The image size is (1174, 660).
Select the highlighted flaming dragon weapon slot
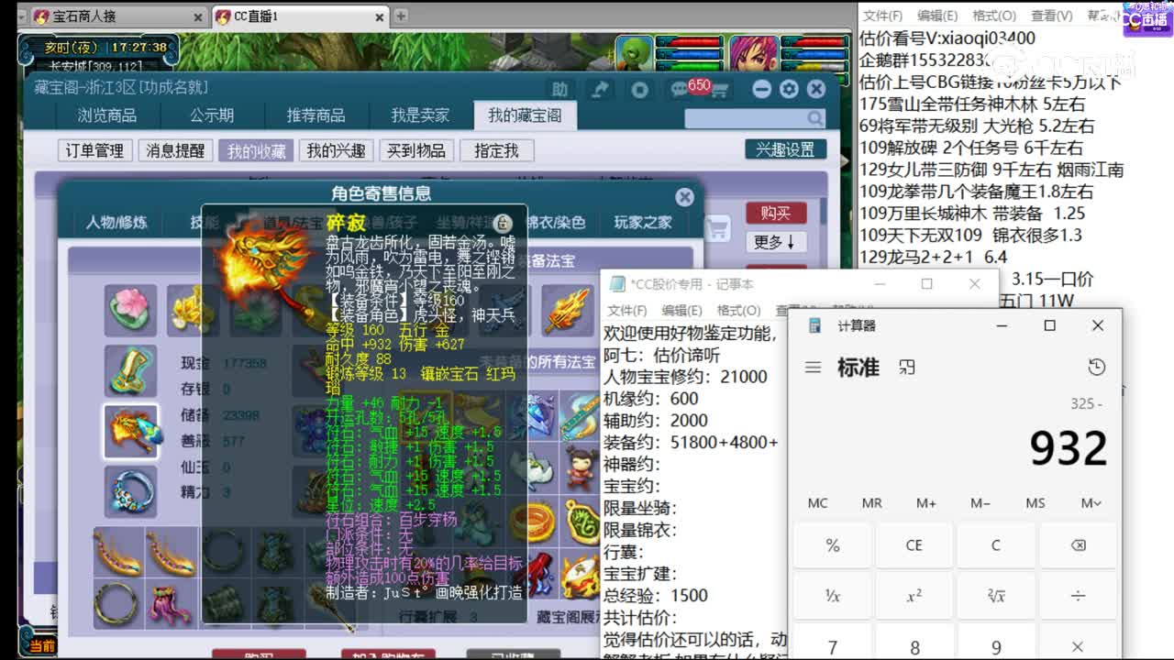[x=130, y=431]
